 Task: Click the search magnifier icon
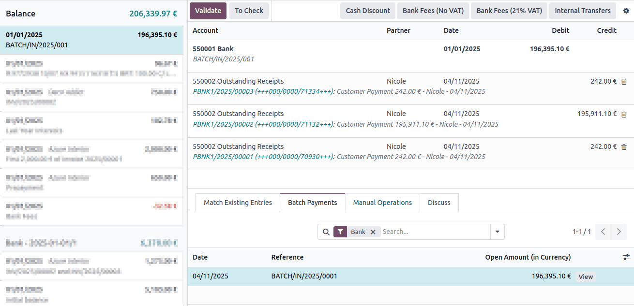[326, 232]
